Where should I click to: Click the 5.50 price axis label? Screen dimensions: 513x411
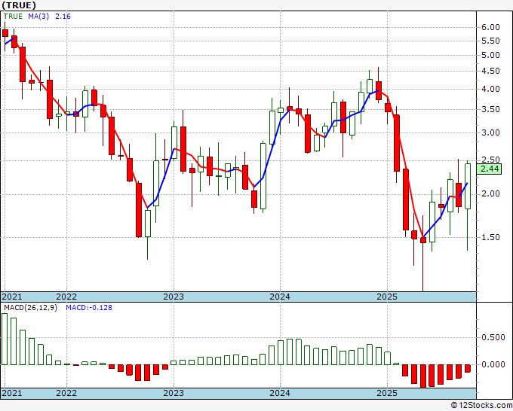(x=490, y=41)
